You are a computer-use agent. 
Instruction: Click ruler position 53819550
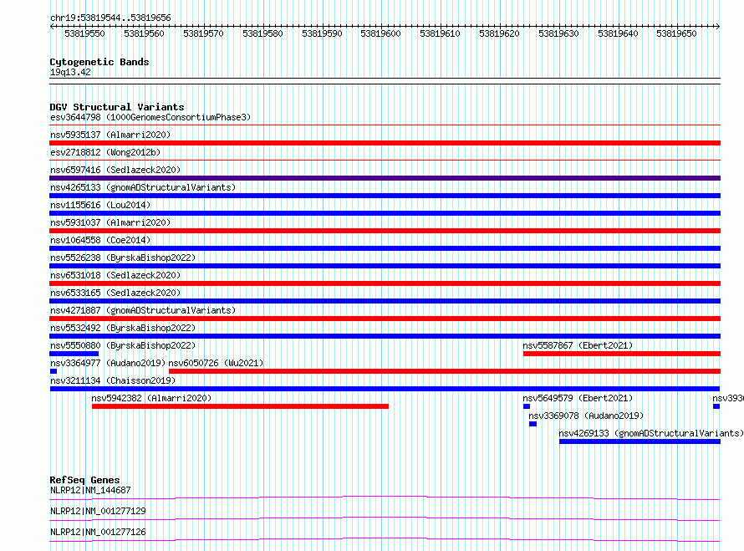84,33
